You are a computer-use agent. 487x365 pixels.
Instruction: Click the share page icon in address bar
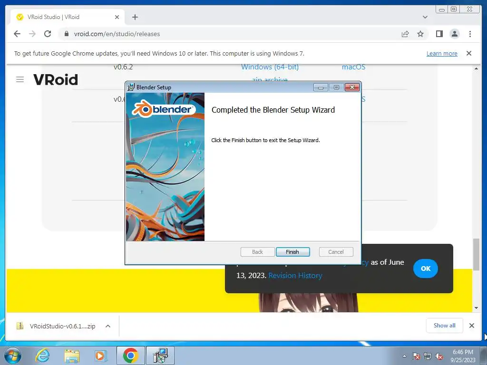tap(405, 34)
